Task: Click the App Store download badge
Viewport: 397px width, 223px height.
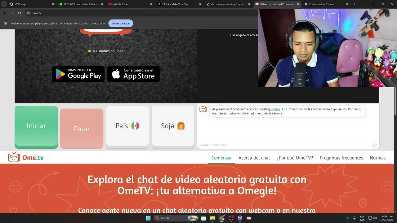Action: 133,74
